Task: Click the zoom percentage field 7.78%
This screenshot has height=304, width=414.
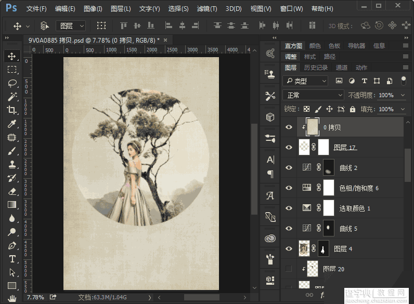Action: pos(35,297)
